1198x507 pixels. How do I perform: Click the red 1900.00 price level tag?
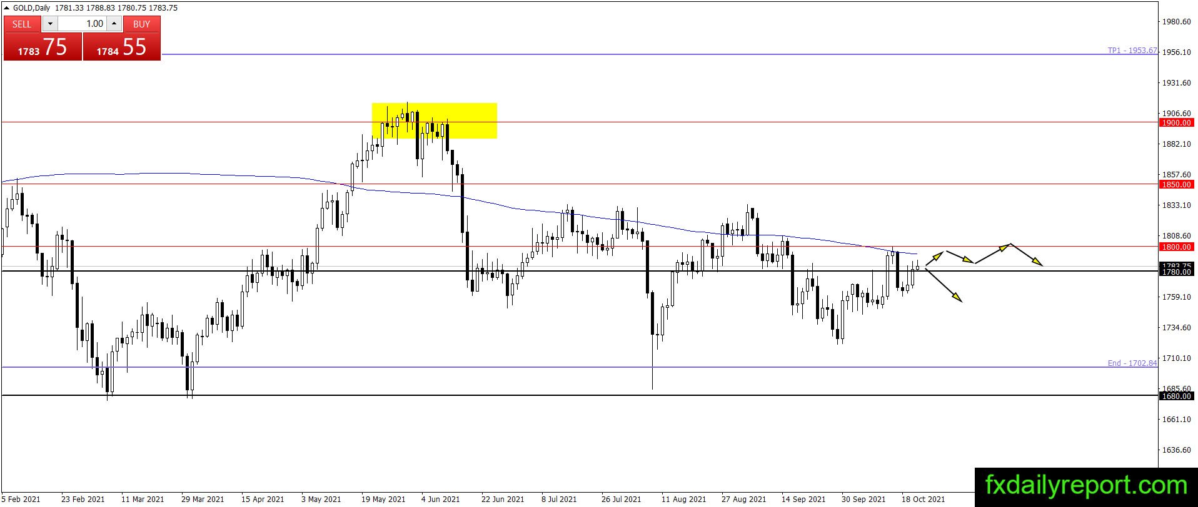point(1176,123)
